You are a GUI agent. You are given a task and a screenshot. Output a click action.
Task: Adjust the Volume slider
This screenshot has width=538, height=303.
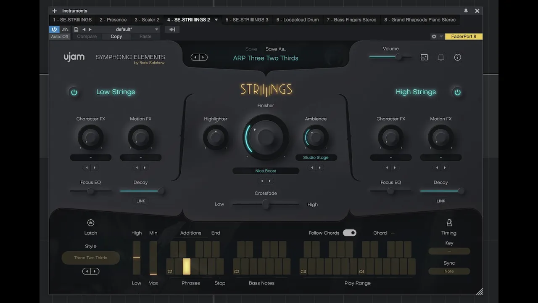coord(391,57)
